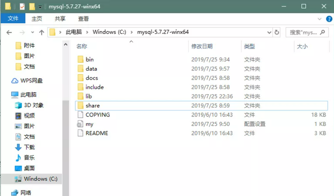This screenshot has height=196, width=334.
Task: Click mysql-5.7.27-winx64 in address breadcrumb
Action: (x=163, y=32)
